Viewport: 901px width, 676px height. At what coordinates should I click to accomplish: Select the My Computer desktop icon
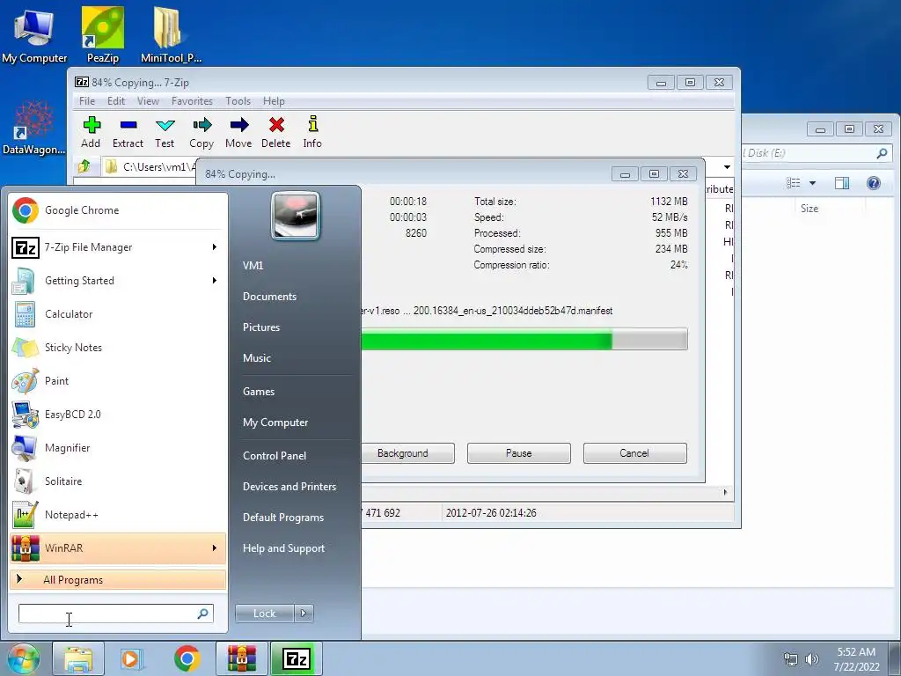[x=34, y=34]
